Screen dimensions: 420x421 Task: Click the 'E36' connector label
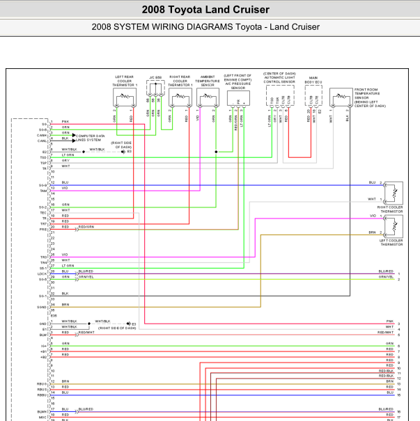(54, 316)
